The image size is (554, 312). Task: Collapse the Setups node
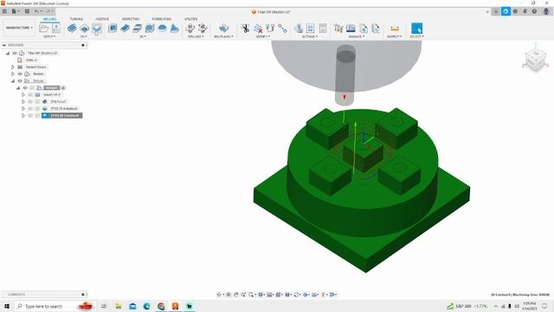[x=13, y=81]
